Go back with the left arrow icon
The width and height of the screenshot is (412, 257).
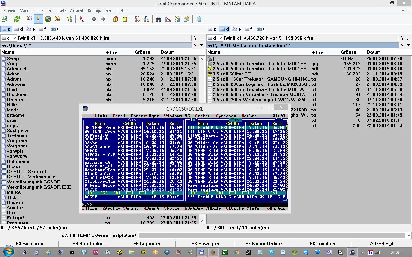[94, 19]
